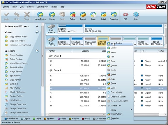The image size is (168, 125).
Task: Select the 110.2 GB Unallocated block
Action: 90,41
